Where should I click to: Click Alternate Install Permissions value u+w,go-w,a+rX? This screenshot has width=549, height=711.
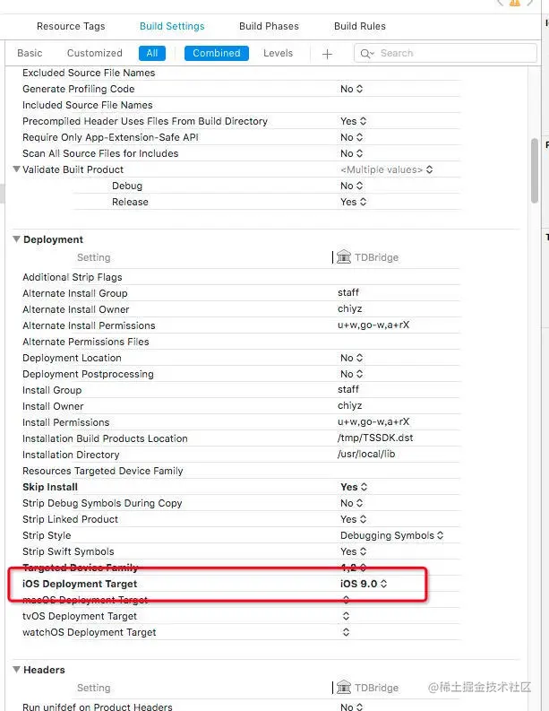pos(373,325)
